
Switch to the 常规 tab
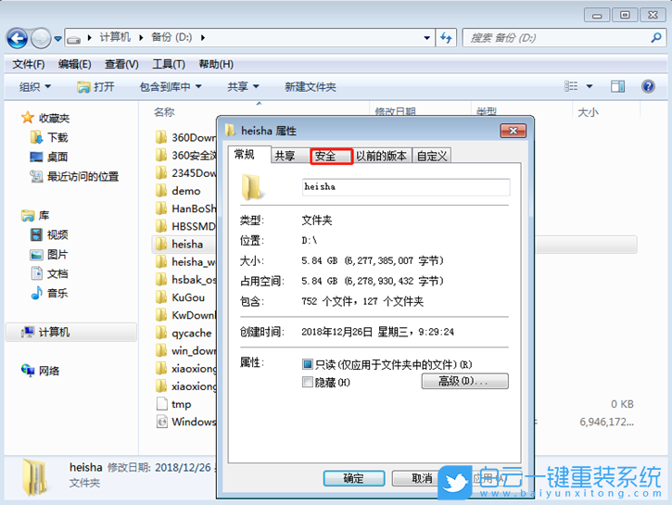click(x=249, y=155)
